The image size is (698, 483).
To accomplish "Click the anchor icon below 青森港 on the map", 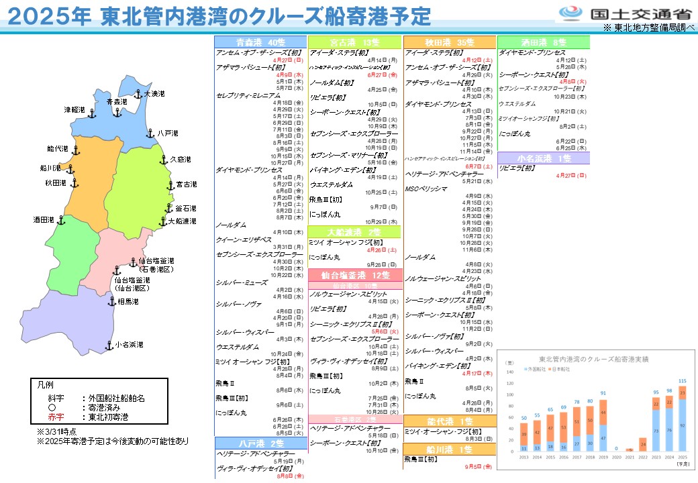I will (117, 112).
